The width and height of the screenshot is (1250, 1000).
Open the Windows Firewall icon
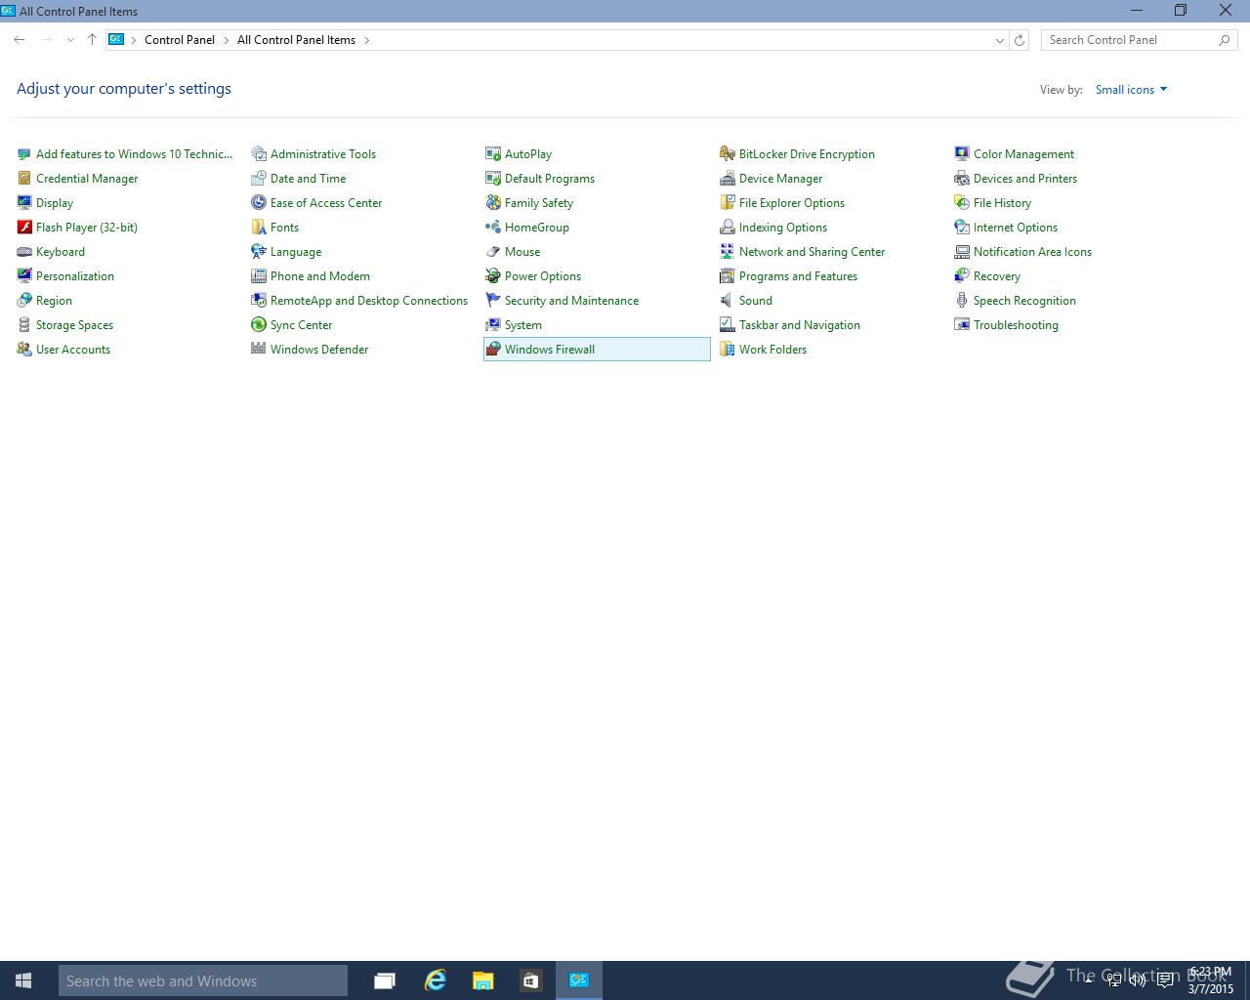pos(493,350)
